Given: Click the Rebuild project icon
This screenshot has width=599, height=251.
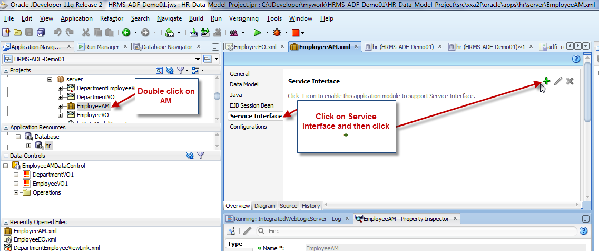Looking at the screenshot, I should tap(205, 33).
